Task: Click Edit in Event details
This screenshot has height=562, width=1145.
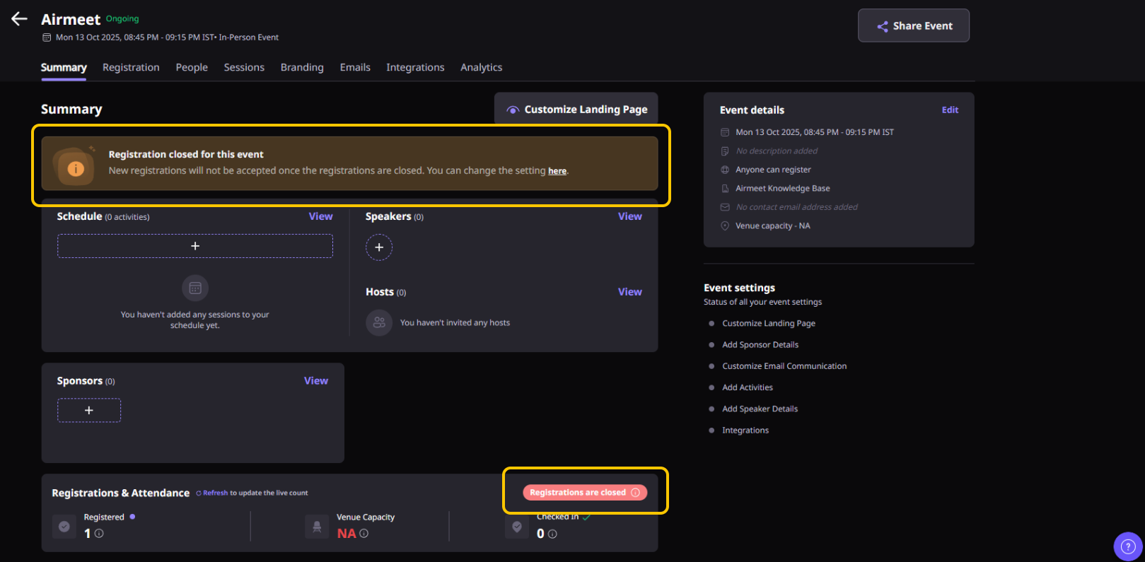Action: pos(950,110)
